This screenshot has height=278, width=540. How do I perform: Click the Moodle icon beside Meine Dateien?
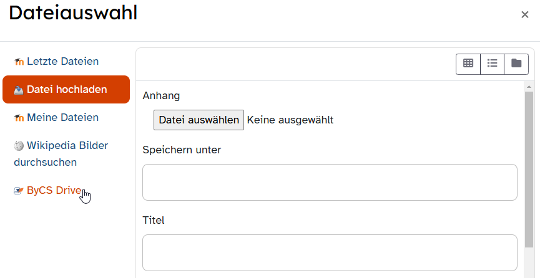click(x=19, y=118)
